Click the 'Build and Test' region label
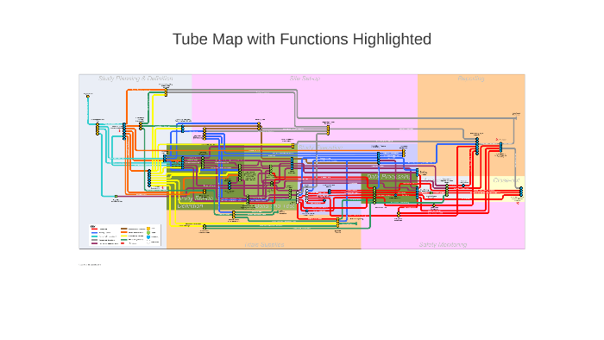Image resolution: width=604 pixels, height=340 pixels. pyautogui.click(x=275, y=206)
